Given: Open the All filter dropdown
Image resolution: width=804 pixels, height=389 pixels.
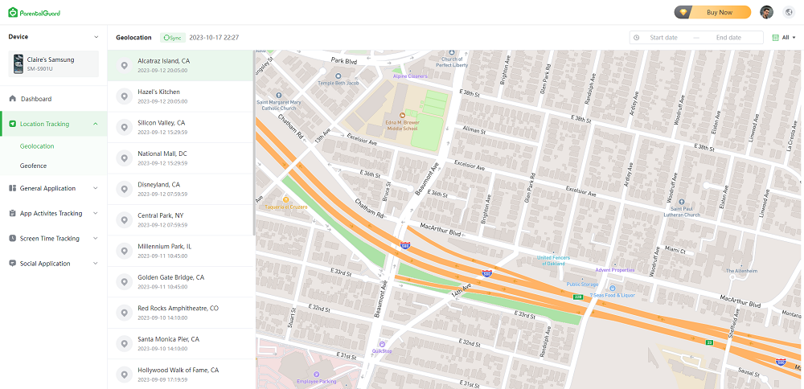Looking at the screenshot, I should point(784,38).
